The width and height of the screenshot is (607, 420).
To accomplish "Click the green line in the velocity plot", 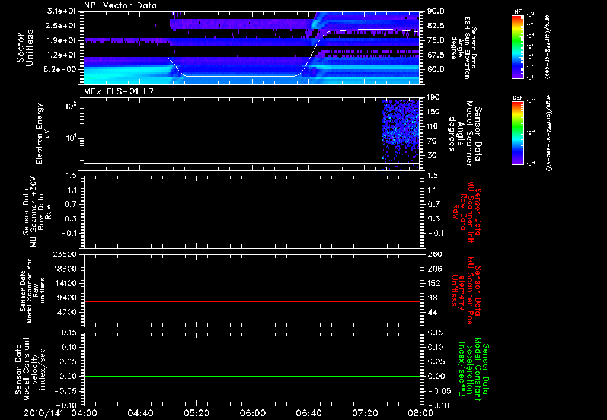I will point(251,376).
